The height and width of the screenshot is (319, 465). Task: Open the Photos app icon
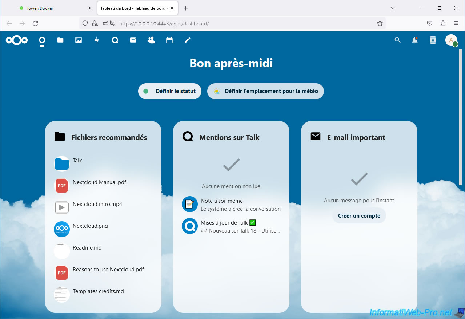(79, 40)
